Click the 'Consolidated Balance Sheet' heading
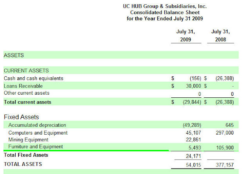251x174 pixels. (x=165, y=13)
